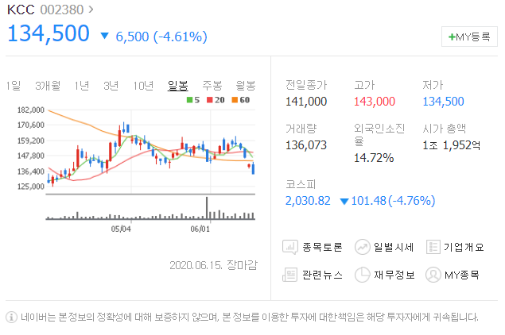The width and height of the screenshot is (505, 335).
Task: Click the down triangle beside KOSPI change 101.48
Action: [x=344, y=202]
